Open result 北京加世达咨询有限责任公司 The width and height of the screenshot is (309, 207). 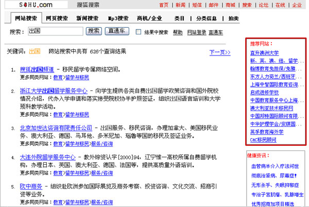click(x=56, y=128)
